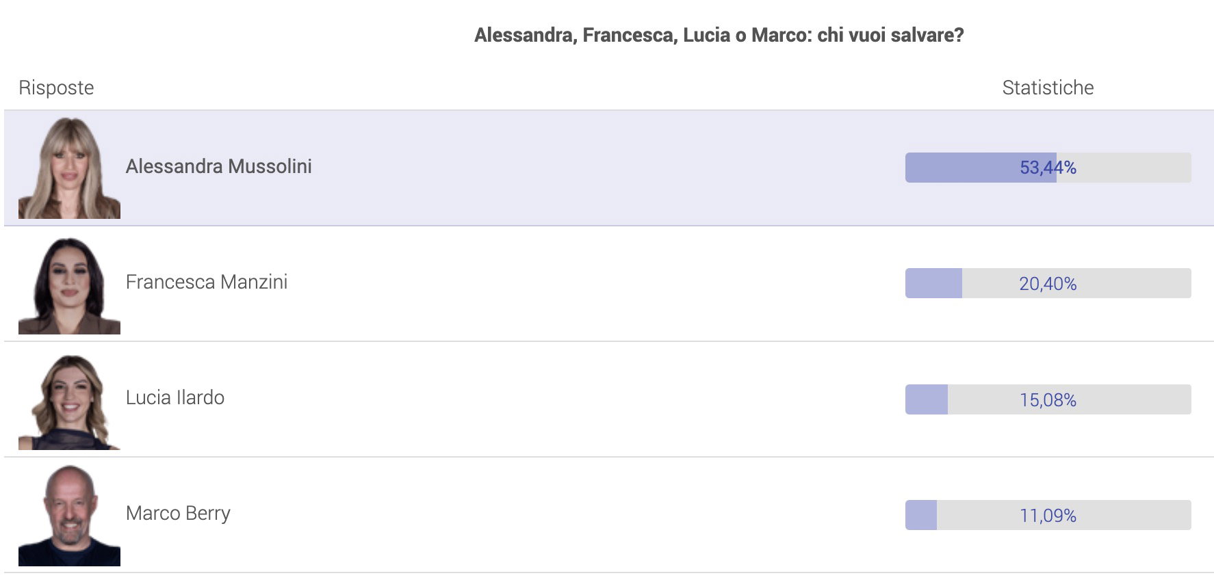Select Lucia Ilardo's portrait photo
The height and width of the screenshot is (580, 1214).
point(69,401)
